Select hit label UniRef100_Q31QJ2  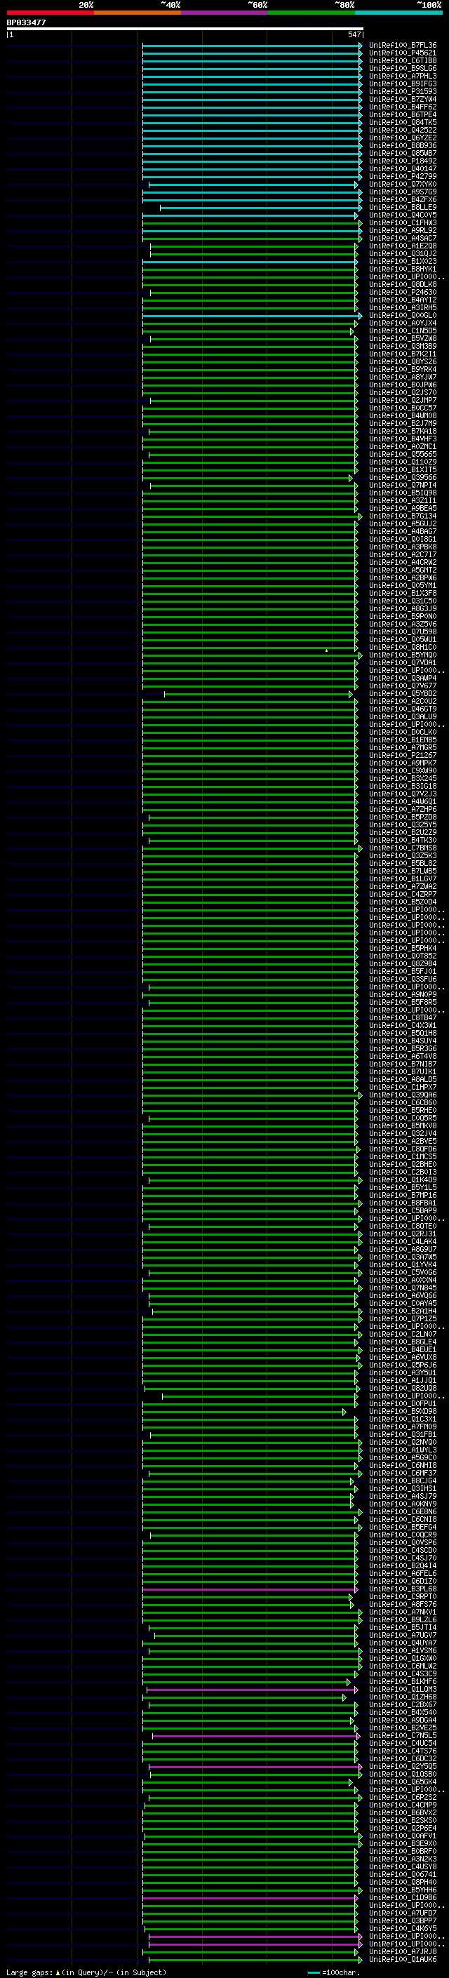click(403, 253)
